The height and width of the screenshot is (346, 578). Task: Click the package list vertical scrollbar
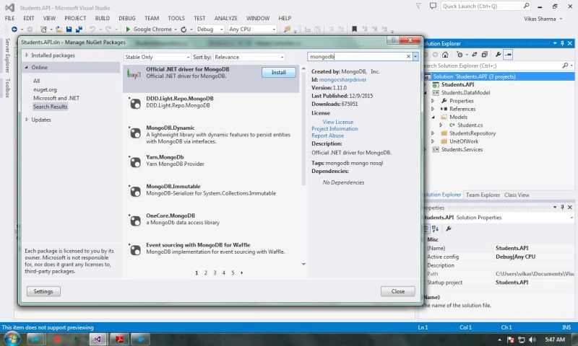(303, 129)
